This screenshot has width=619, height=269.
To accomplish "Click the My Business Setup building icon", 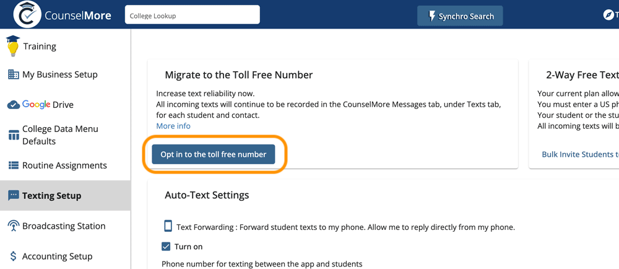I will pyautogui.click(x=14, y=74).
